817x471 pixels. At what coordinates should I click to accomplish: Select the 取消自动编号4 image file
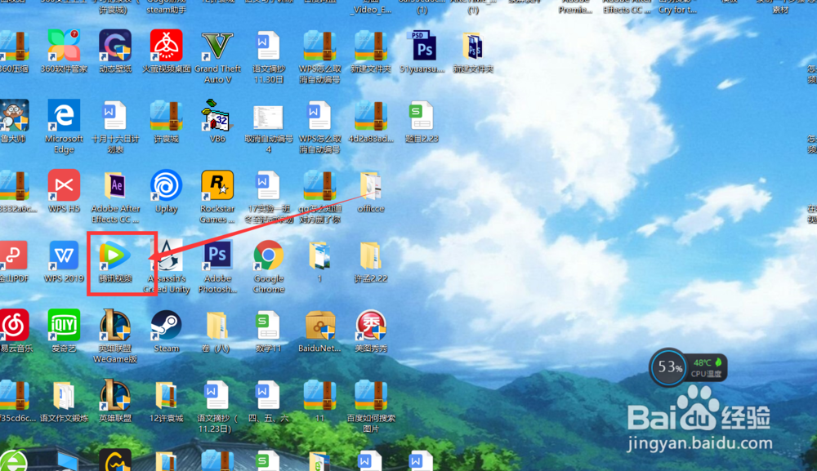coord(268,117)
